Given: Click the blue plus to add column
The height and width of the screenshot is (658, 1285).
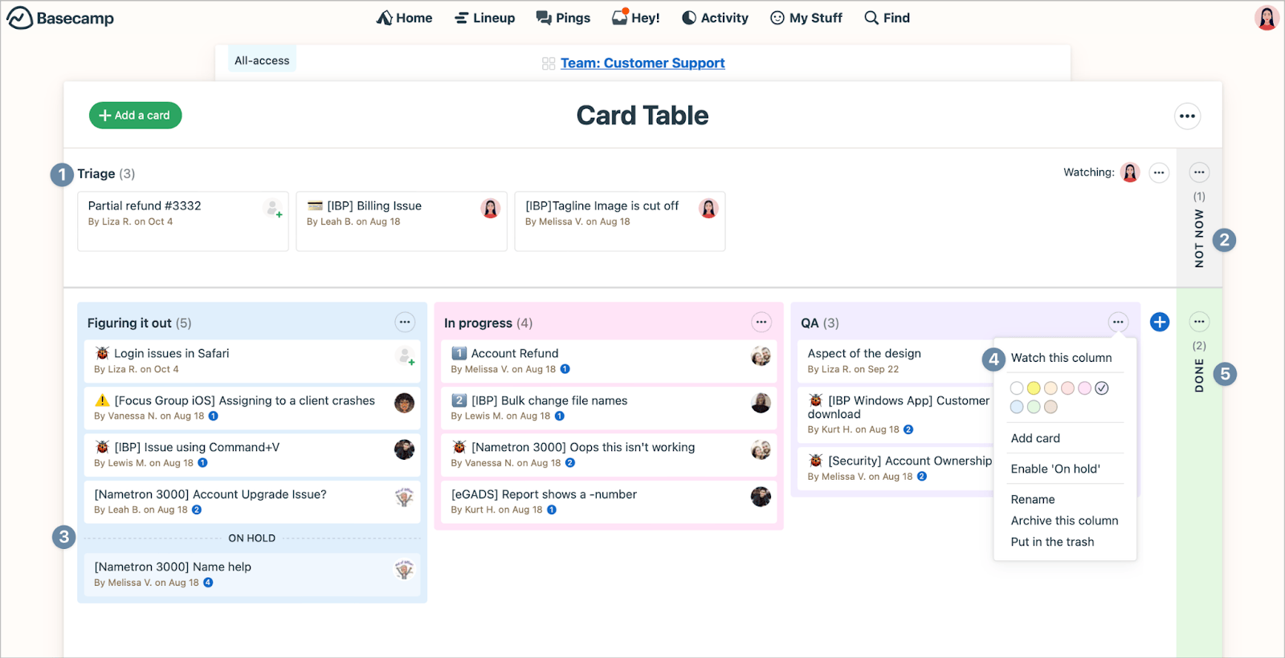Looking at the screenshot, I should 1159,322.
